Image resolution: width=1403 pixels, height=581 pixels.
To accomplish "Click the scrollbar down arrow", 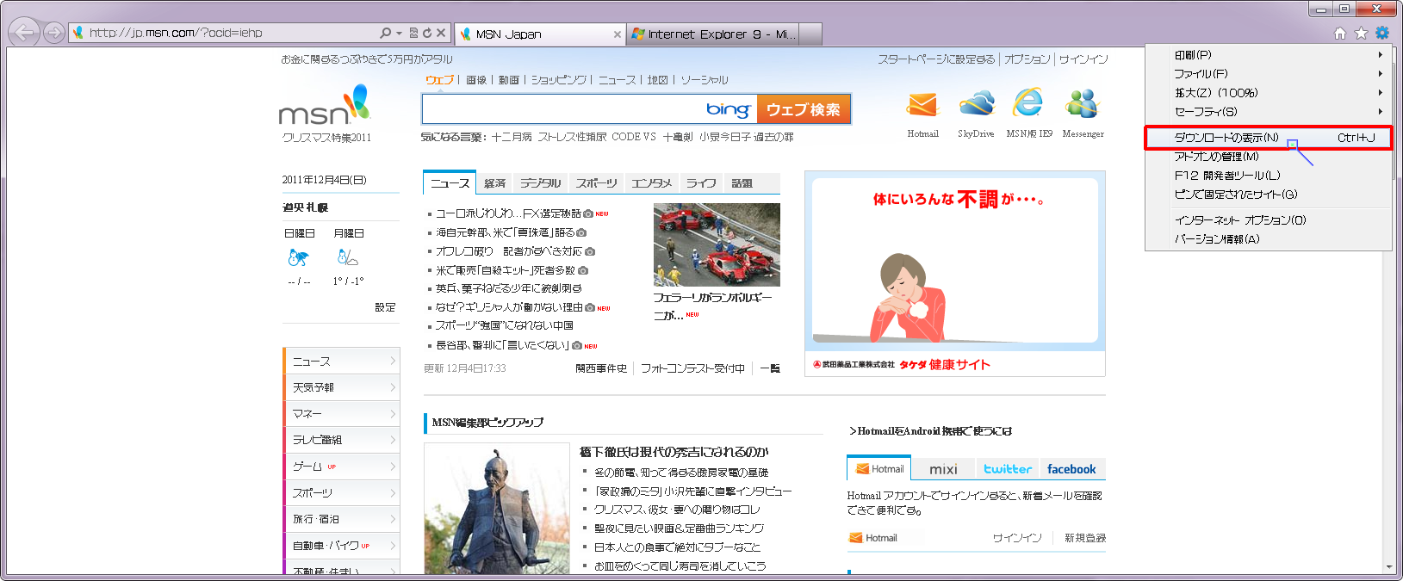I will (1388, 567).
